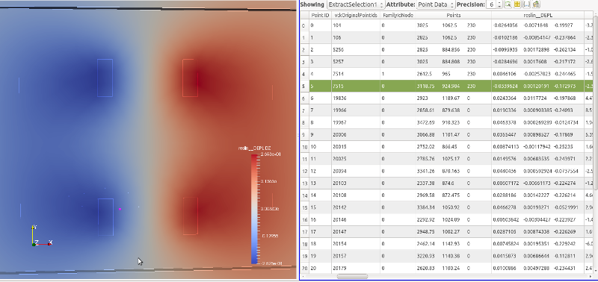Select row header number 10
Image resolution: width=598 pixels, height=282 pixels.
(304, 147)
